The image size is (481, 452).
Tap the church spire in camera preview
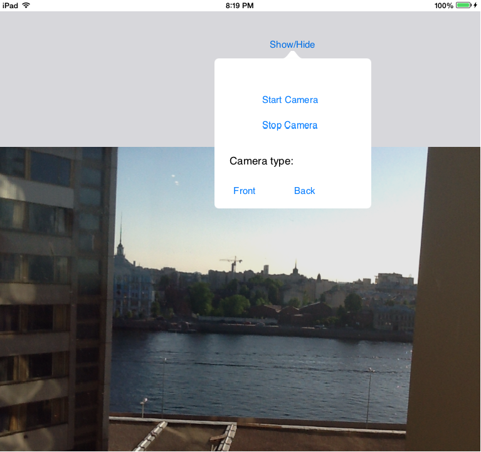tap(120, 239)
